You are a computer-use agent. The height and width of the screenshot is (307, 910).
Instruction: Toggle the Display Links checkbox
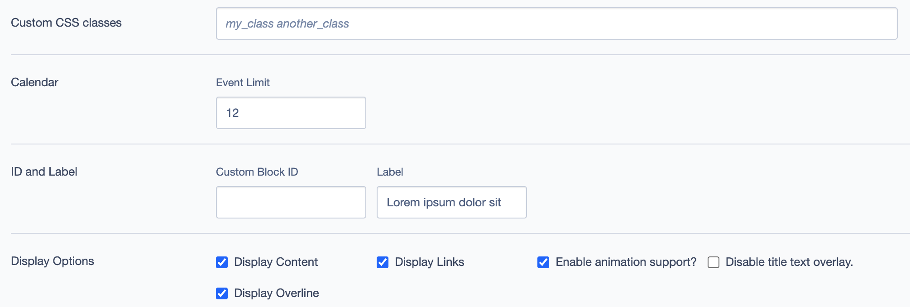pos(383,262)
